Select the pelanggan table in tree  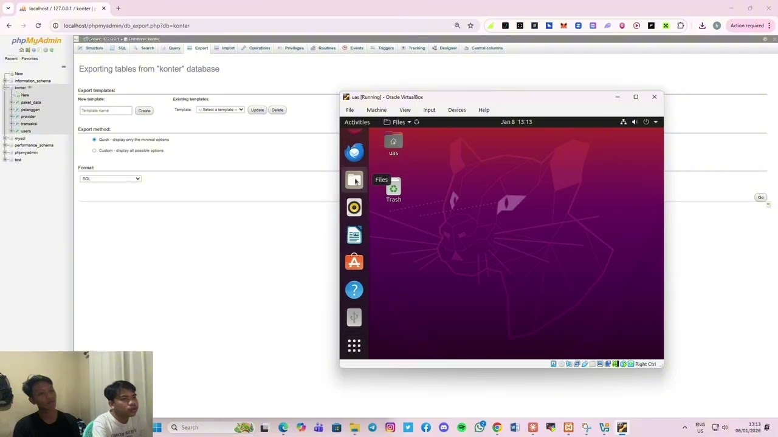click(x=30, y=110)
